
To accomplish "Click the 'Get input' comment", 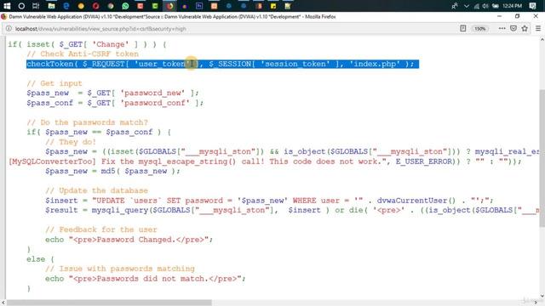I will coord(54,83).
